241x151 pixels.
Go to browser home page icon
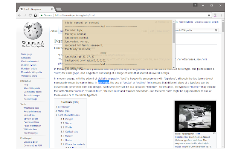(35, 15)
